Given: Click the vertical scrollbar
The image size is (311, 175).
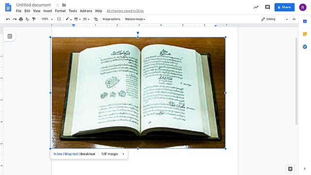Looking at the screenshot, I should pyautogui.click(x=296, y=81).
